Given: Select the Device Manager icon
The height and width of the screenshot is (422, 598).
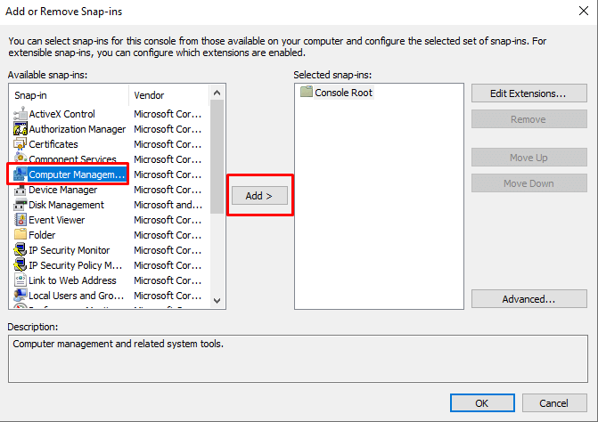Looking at the screenshot, I should coord(20,190).
